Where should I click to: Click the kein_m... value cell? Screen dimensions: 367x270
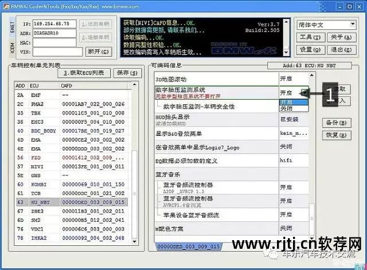coord(294,133)
